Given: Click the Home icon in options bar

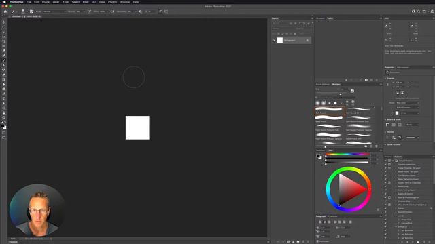Looking at the screenshot, I should 5,12.
